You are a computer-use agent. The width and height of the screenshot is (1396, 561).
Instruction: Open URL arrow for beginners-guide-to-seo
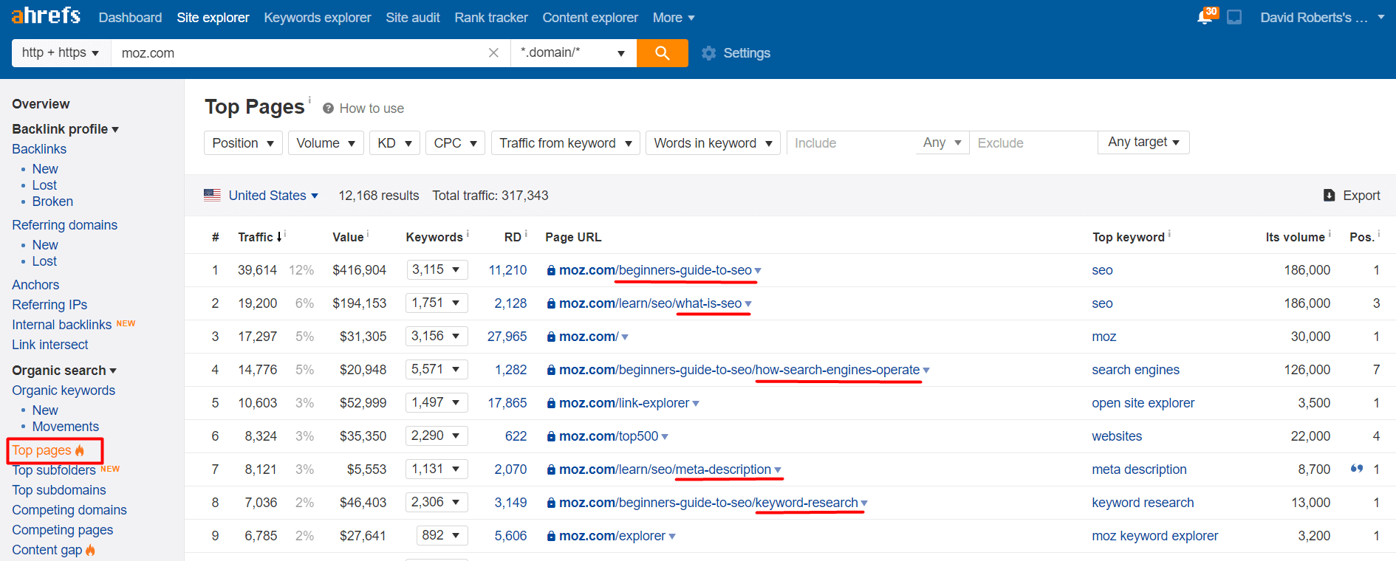pos(758,271)
